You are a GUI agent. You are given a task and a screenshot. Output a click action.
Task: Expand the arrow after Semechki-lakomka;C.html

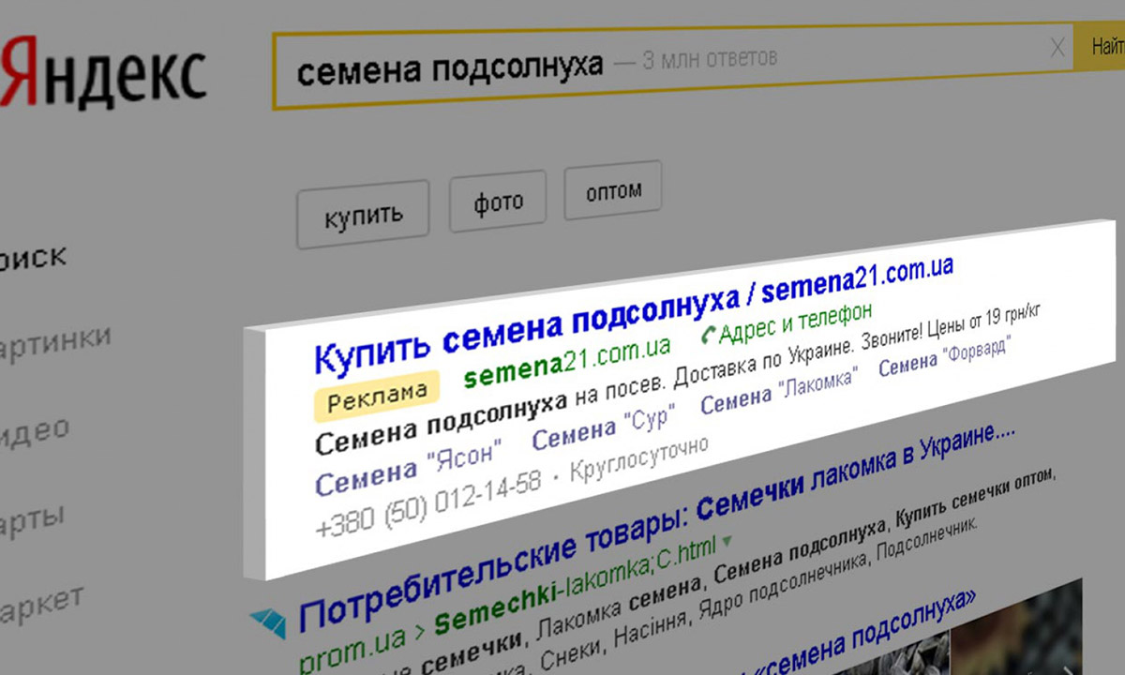pos(724,542)
